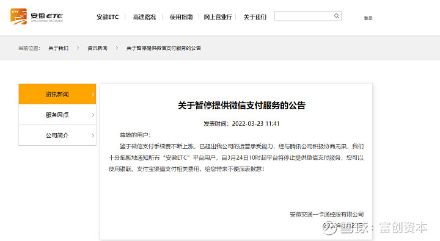
Task: Click the 登录 login link
Action: click(368, 18)
